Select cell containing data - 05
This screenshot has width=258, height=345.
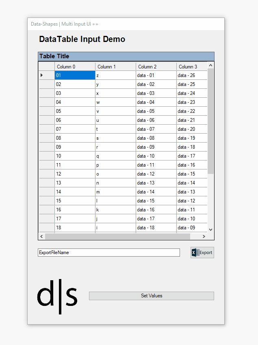(156, 111)
